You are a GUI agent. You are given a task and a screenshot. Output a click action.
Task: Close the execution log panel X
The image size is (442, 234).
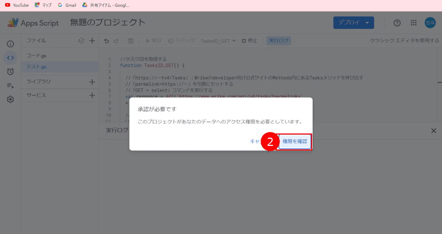pyautogui.click(x=434, y=130)
